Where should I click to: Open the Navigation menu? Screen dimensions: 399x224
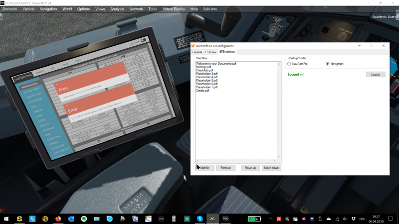[x=48, y=9]
